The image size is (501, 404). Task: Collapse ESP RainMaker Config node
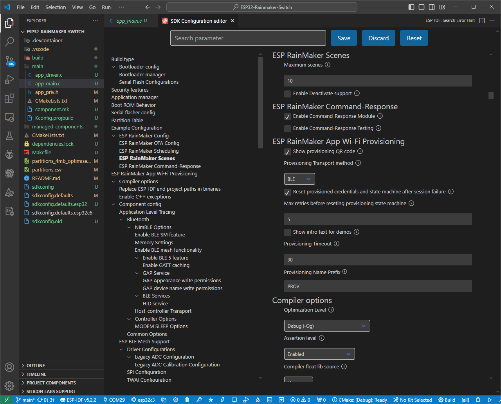(x=114, y=135)
